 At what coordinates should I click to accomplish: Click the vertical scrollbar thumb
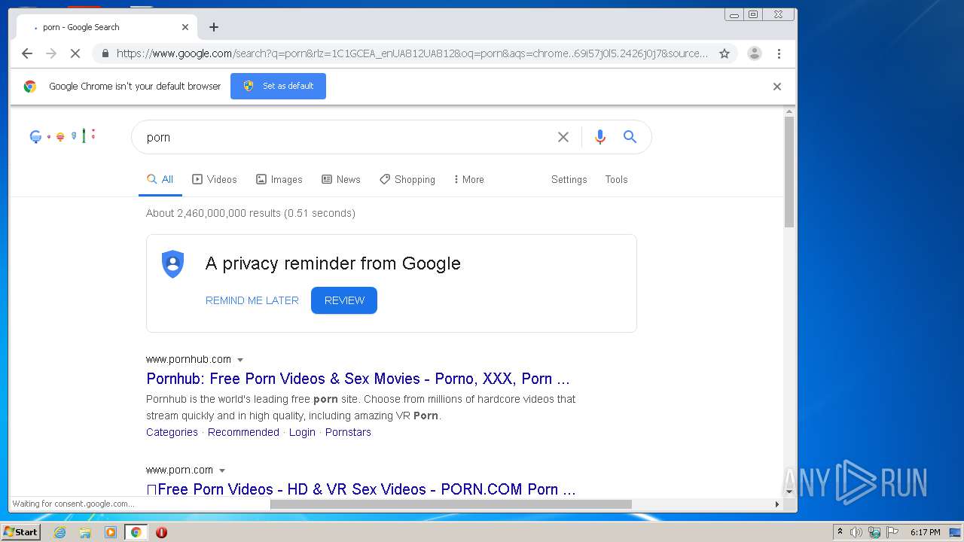[x=789, y=172]
